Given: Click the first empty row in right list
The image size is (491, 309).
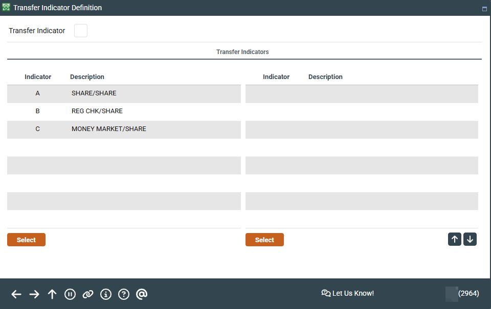Looking at the screenshot, I should tap(362, 94).
